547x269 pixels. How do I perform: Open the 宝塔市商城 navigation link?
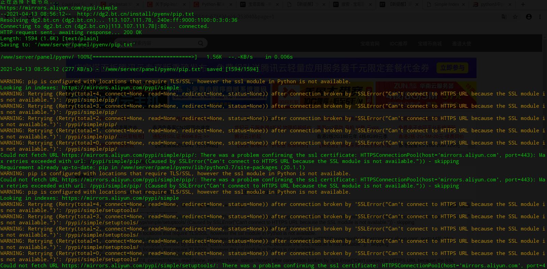(430, 44)
